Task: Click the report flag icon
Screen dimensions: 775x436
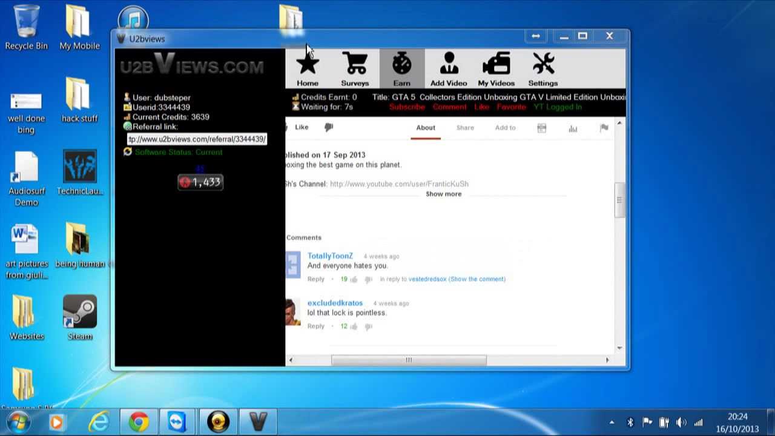Action: coord(604,128)
